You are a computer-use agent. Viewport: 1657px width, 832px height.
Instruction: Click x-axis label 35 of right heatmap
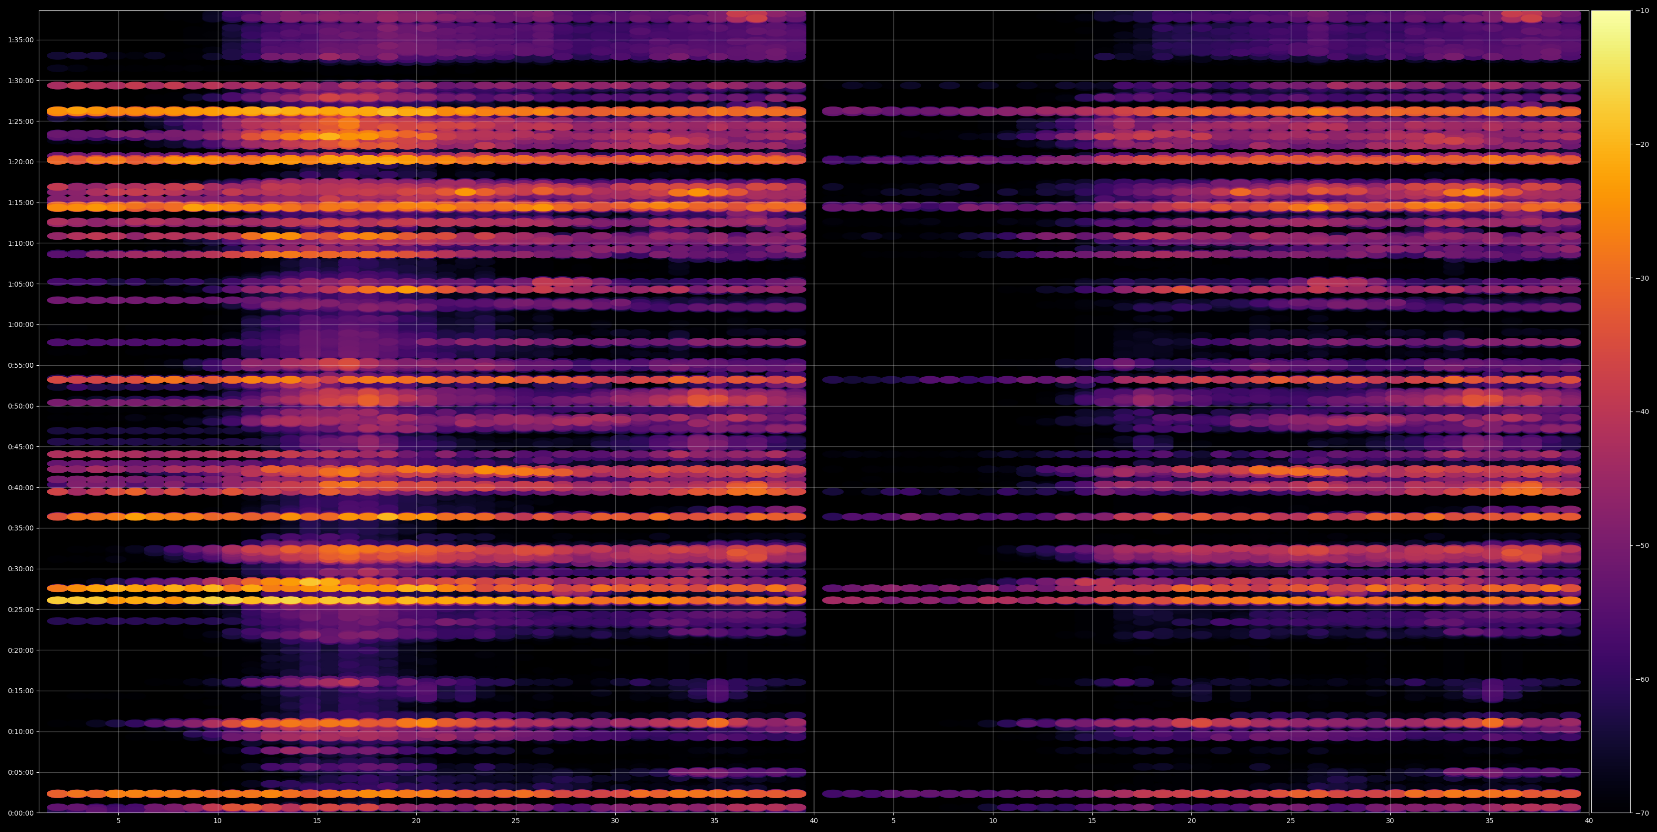(1490, 821)
